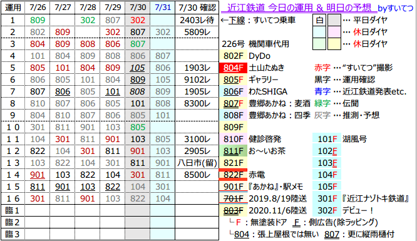Click the italic 105 in row 5
The image size is (417, 241).
[x=138, y=68]
